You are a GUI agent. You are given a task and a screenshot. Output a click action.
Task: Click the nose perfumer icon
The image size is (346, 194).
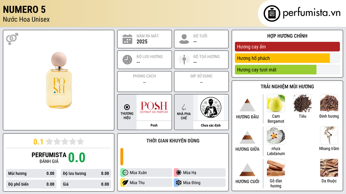[183, 107]
